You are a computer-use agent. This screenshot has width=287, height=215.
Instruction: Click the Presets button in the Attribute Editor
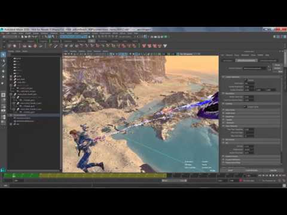[x=277, y=68]
